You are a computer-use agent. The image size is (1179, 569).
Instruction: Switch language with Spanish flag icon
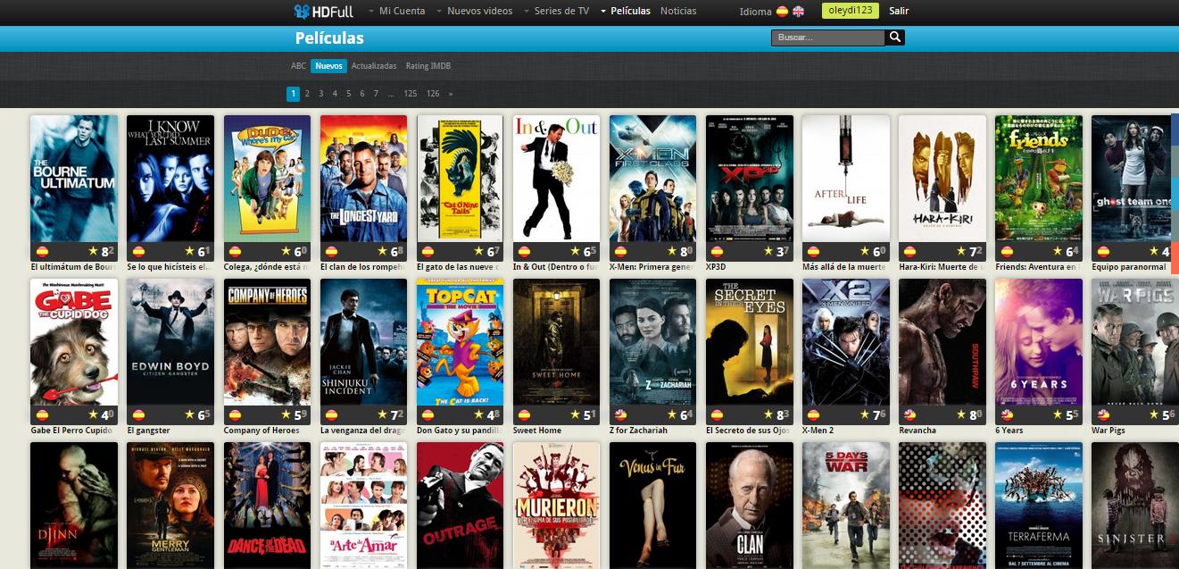[x=782, y=12]
